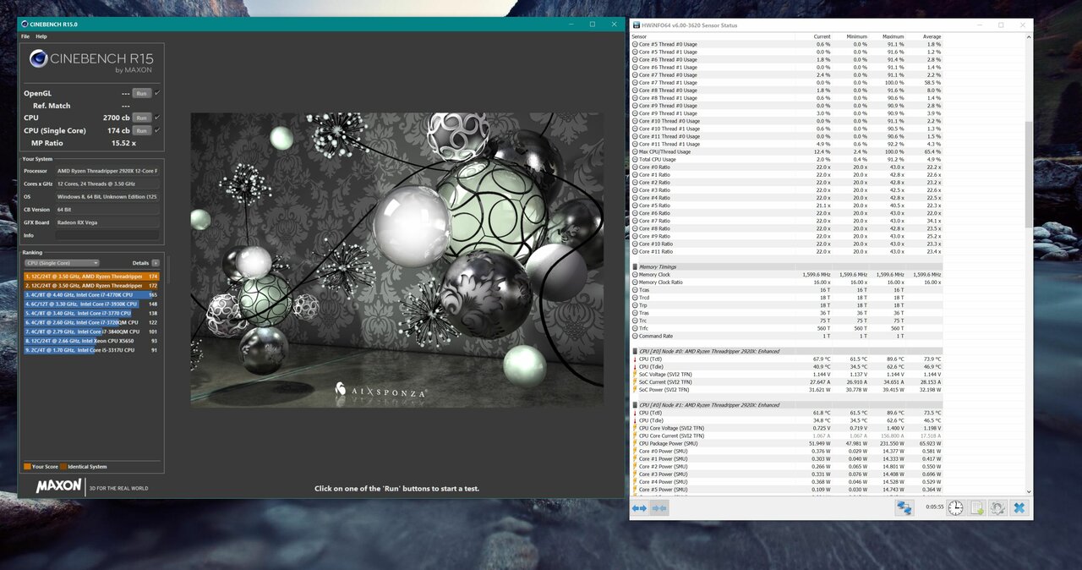Click the Processor field AMD Ryzen Threadripper 2920X
The image size is (1082, 570).
(107, 171)
